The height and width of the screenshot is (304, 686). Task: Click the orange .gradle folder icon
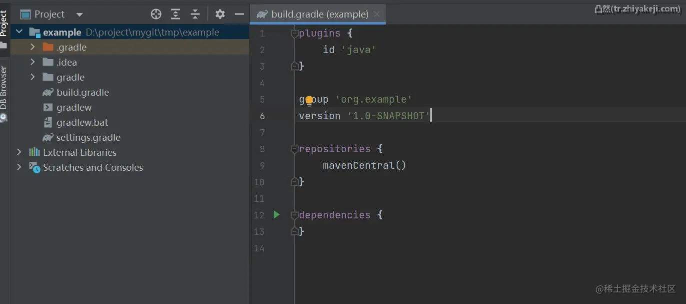(x=48, y=47)
